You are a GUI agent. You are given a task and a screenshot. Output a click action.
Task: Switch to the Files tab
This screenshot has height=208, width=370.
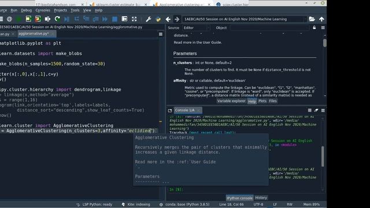272,101
